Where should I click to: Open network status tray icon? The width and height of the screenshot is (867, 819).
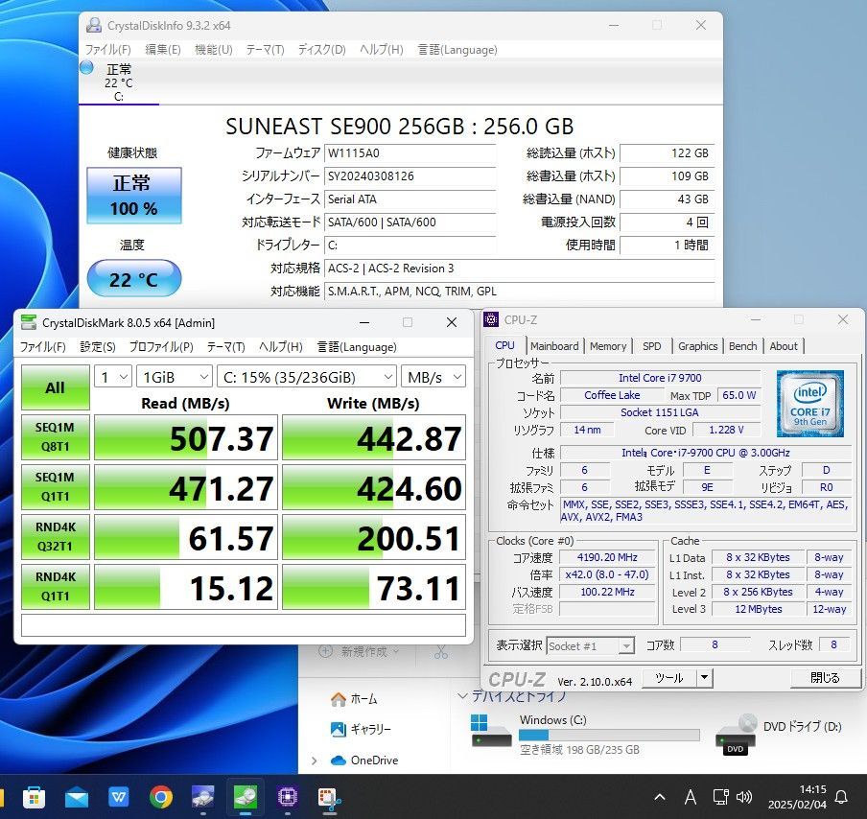pyautogui.click(x=720, y=797)
